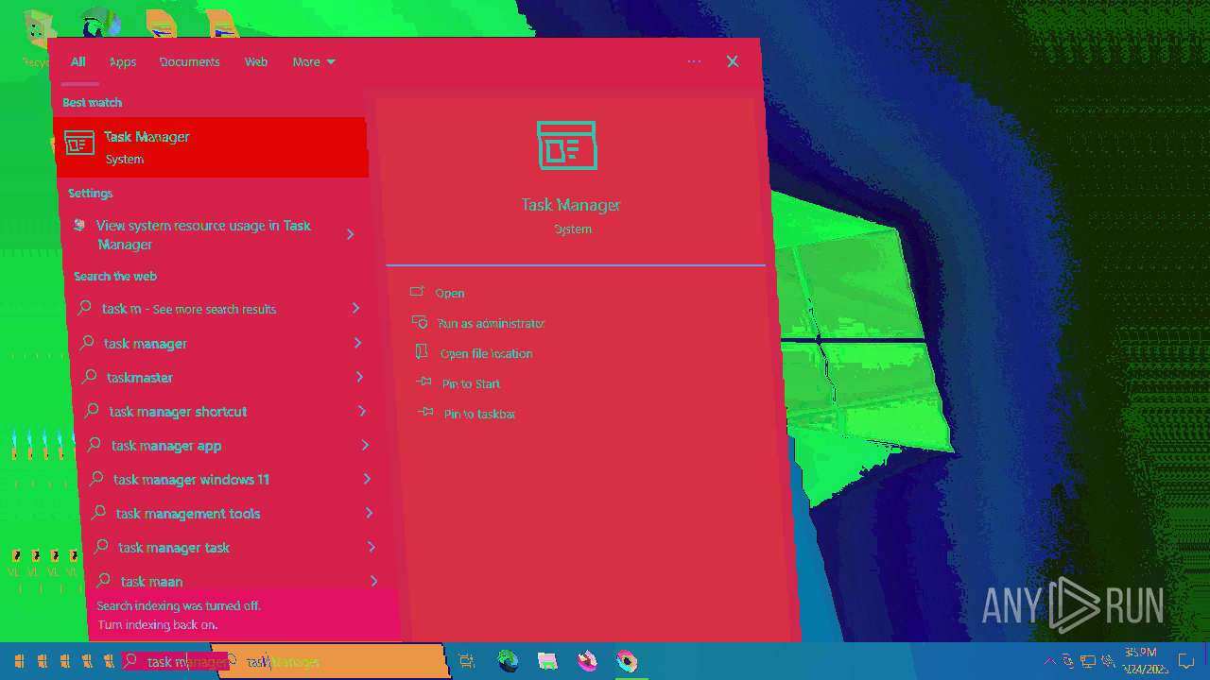Open File Explorer from the taskbar
This screenshot has height=680, width=1210.
click(x=547, y=661)
